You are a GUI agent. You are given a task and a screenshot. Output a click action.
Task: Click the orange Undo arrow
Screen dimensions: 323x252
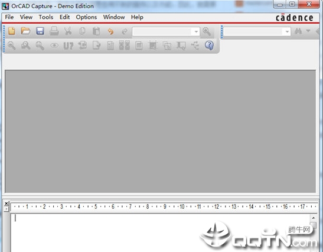click(110, 31)
